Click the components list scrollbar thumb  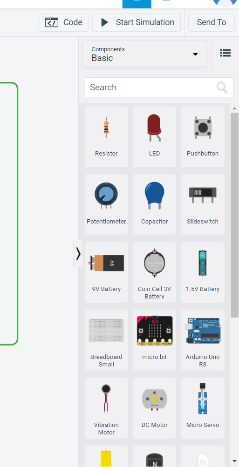pyautogui.click(x=234, y=215)
